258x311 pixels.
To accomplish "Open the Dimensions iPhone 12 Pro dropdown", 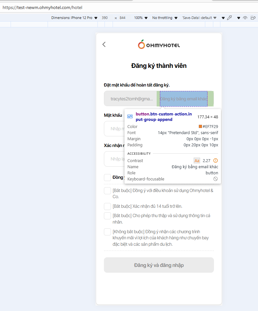I will [74, 18].
